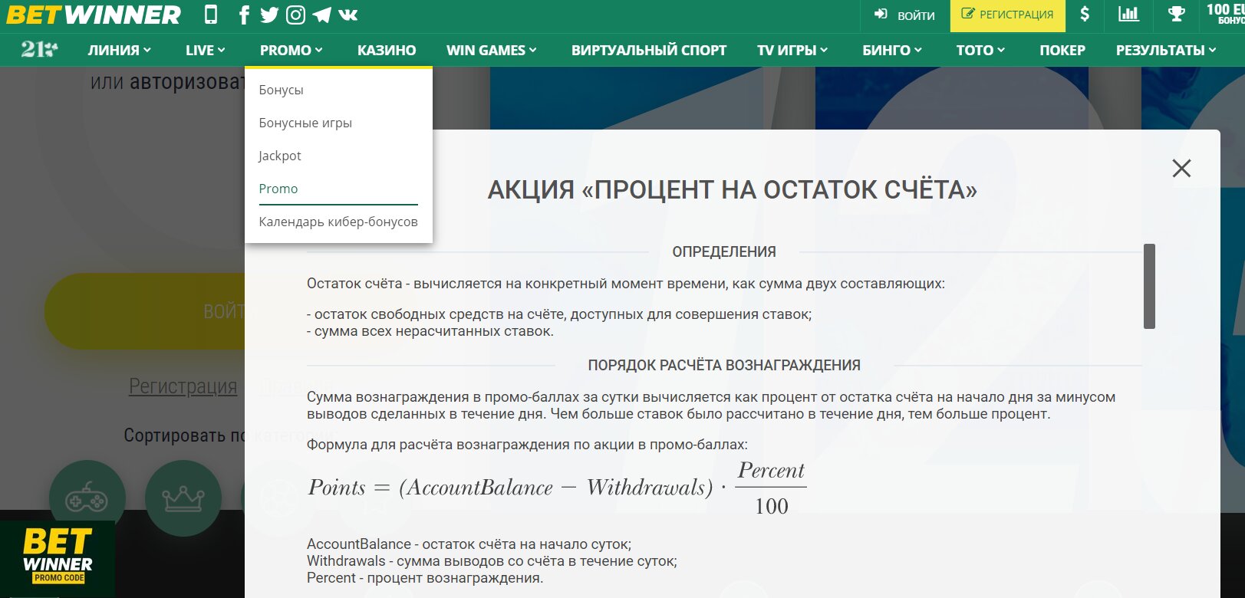Screen dimensions: 1245x598
Task: Open ВИРТУАЛЬНЫЙ СПОРТ section
Action: coord(649,50)
